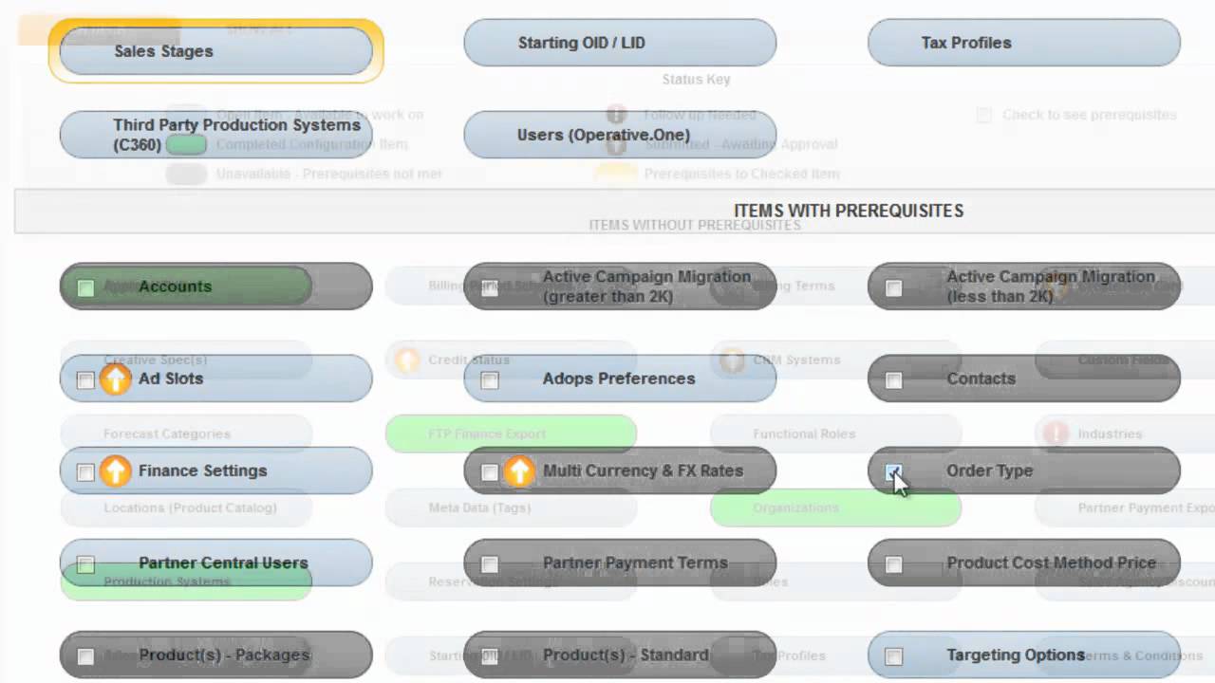This screenshot has width=1215, height=683.
Task: Toggle the Order Type checkbox
Action: tap(893, 471)
